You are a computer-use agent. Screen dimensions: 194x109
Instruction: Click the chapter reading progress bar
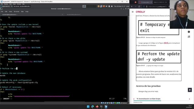click(x=161, y=101)
